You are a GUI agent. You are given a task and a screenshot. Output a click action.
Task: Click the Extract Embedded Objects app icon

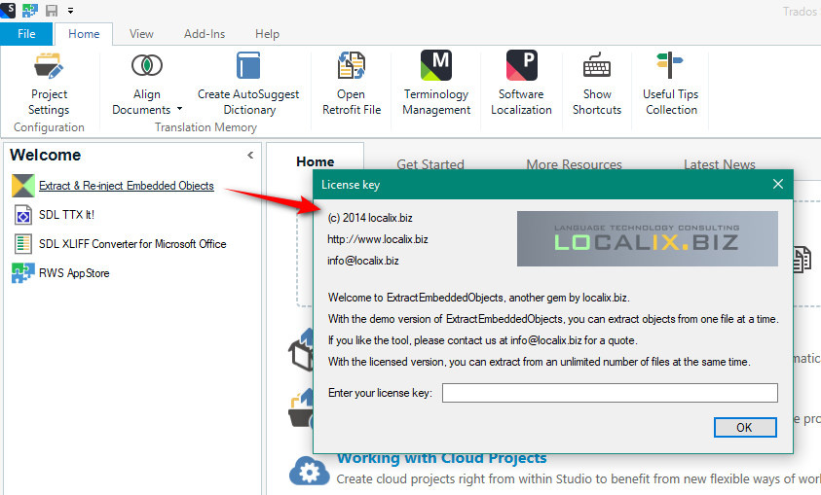(x=23, y=186)
